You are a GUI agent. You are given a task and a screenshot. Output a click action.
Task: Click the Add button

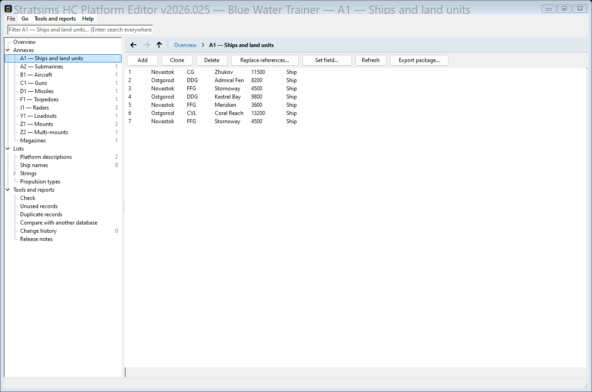click(143, 60)
